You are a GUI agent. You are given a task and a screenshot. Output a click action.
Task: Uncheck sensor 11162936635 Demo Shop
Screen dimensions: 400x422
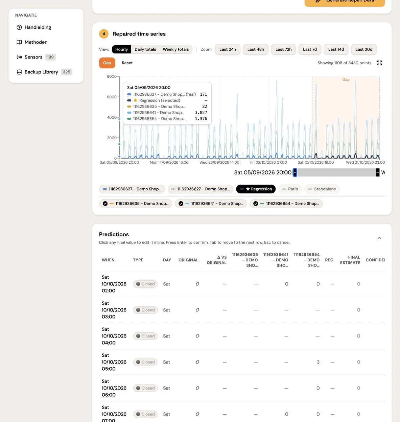click(x=136, y=204)
